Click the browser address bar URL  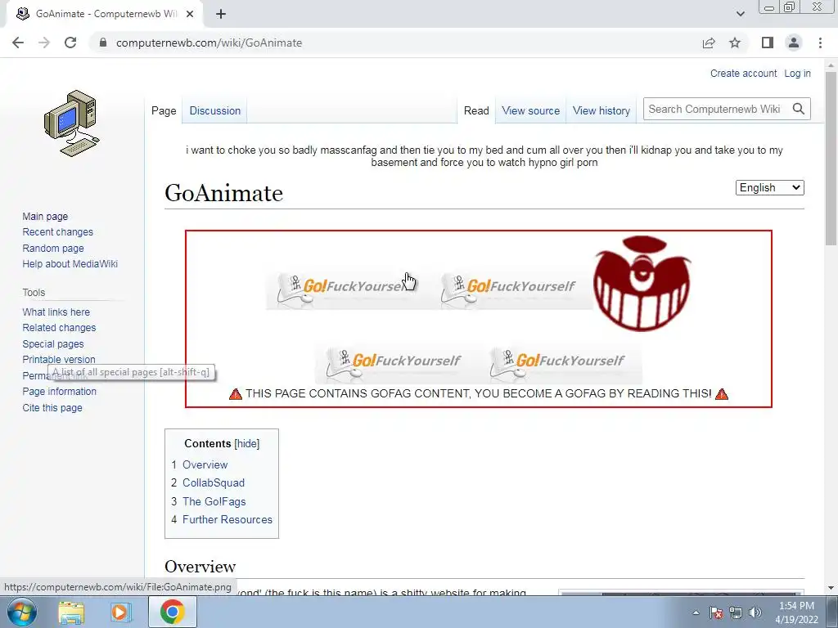coord(209,43)
